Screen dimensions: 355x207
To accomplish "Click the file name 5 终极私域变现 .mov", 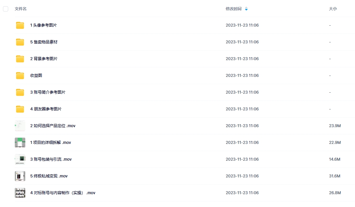I will click(x=49, y=176).
